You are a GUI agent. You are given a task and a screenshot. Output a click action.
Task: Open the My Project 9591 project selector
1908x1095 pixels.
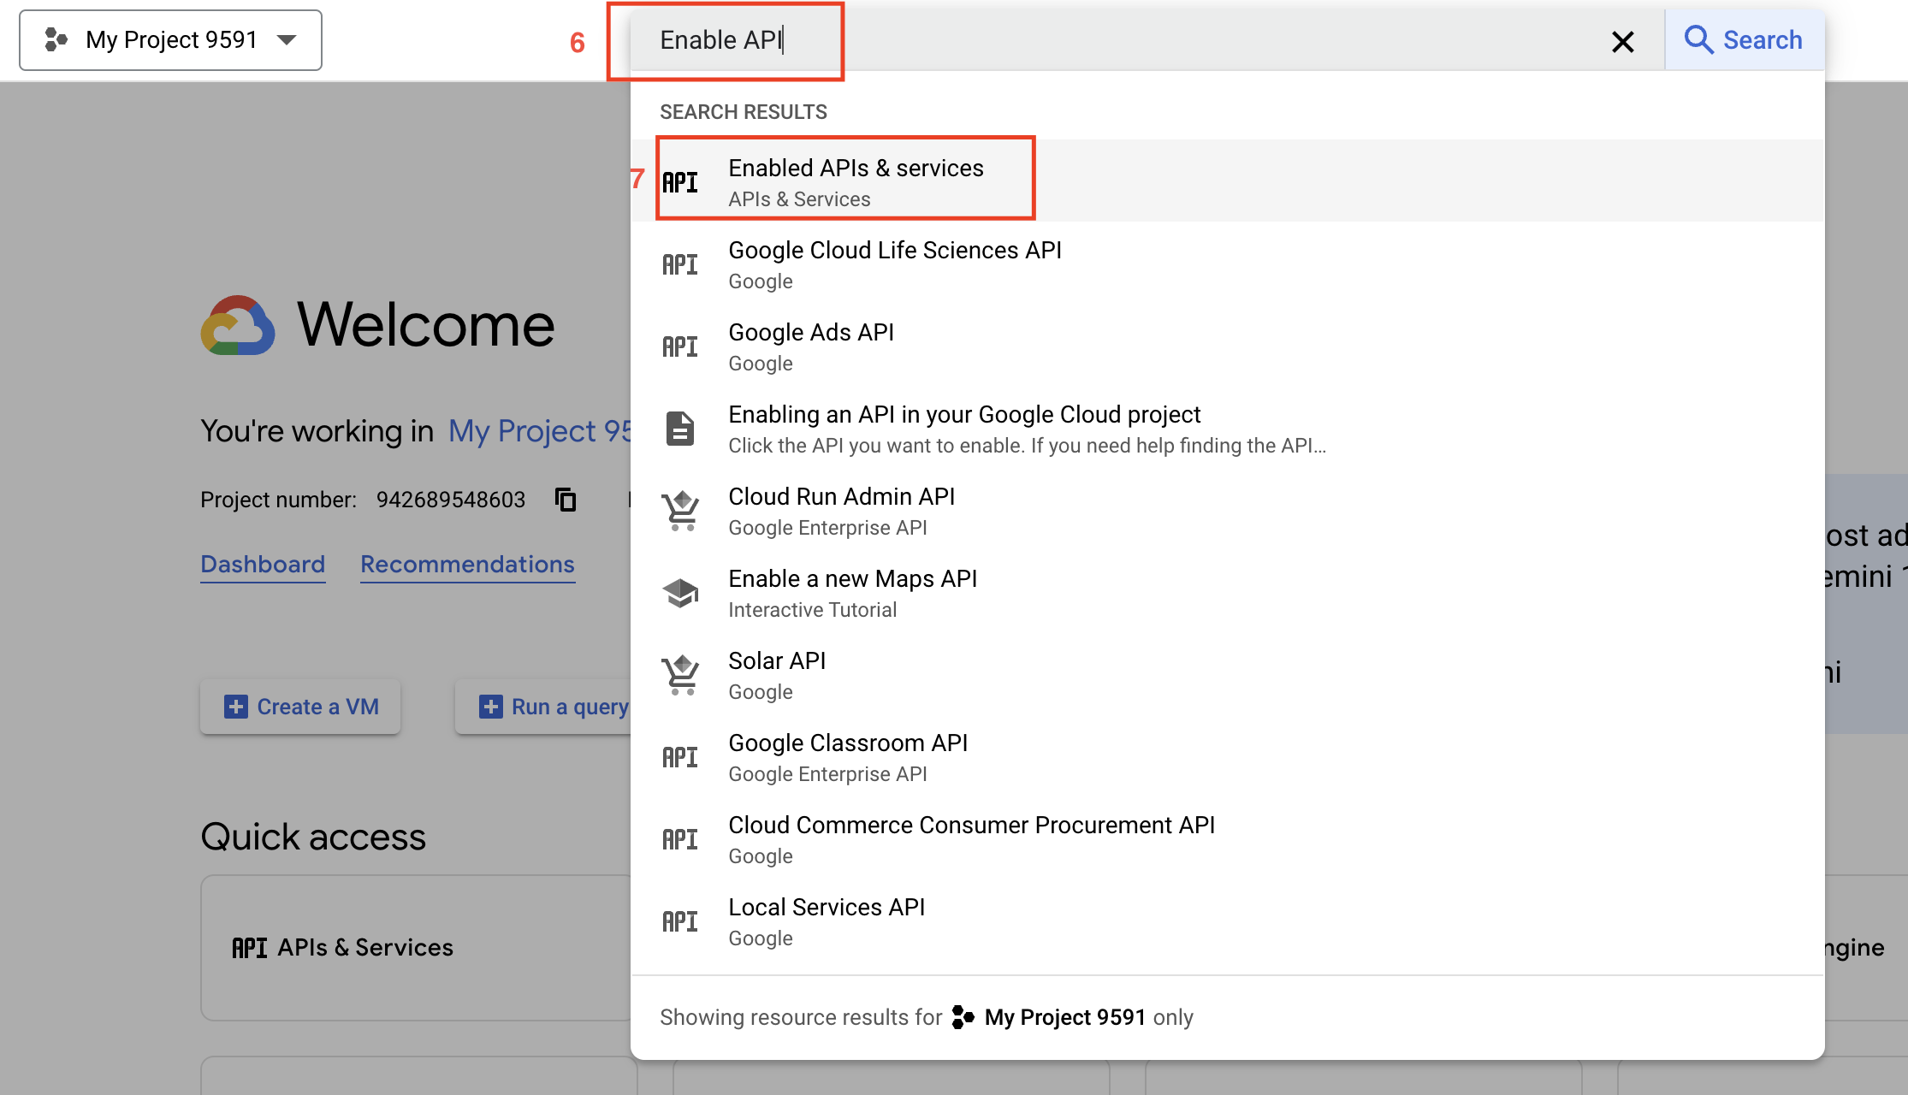pos(170,40)
